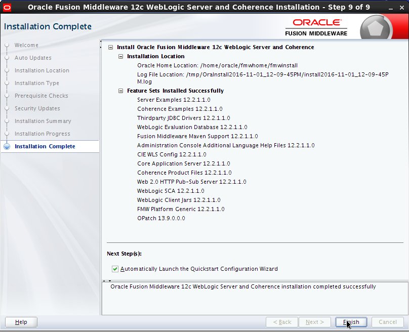This screenshot has width=409, height=332.
Task: Click the Installation Location tree heading
Action: click(x=156, y=56)
